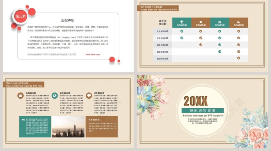Select the city skyline photo
The height and width of the screenshot is (151, 271).
[x=68, y=127]
